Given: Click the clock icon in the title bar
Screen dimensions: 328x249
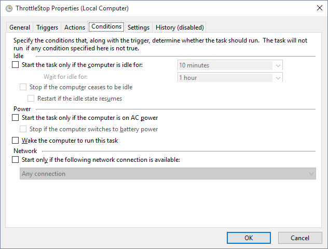Looking at the screenshot, I should (9, 8).
